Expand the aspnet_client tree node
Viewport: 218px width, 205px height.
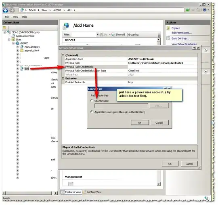coord(17,51)
